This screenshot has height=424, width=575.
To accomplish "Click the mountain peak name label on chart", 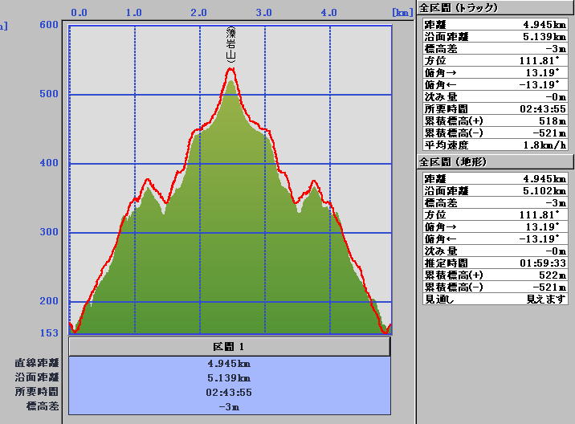I will click(230, 45).
